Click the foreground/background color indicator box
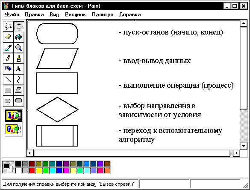Viewport: 250px width, 190px height. pyautogui.click(x=8, y=167)
